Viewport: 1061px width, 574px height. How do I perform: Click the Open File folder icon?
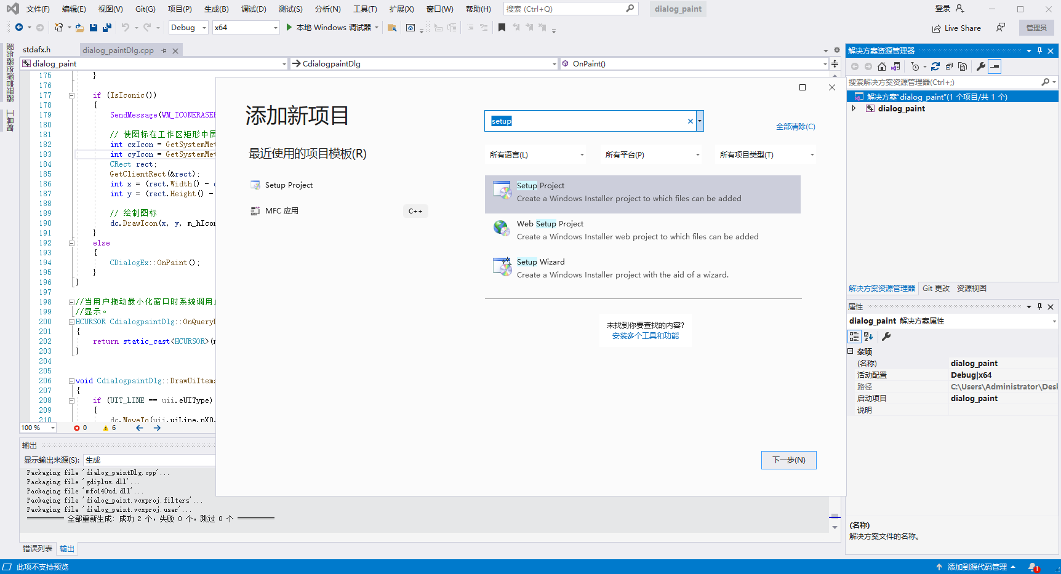click(80, 28)
